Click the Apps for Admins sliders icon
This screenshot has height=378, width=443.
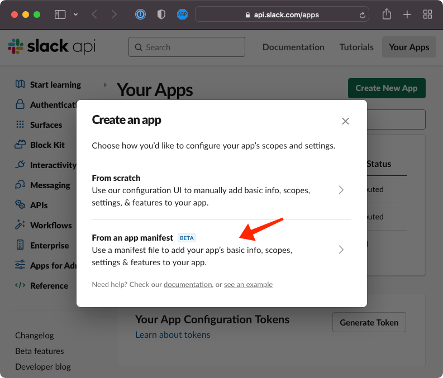(20, 265)
